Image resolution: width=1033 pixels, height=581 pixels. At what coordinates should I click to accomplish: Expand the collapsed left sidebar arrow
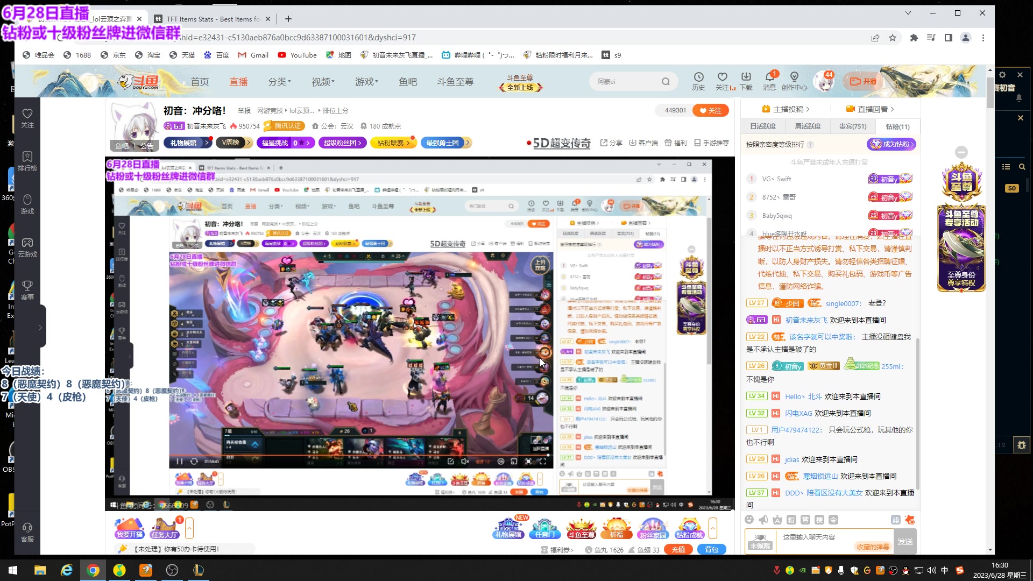(40, 327)
